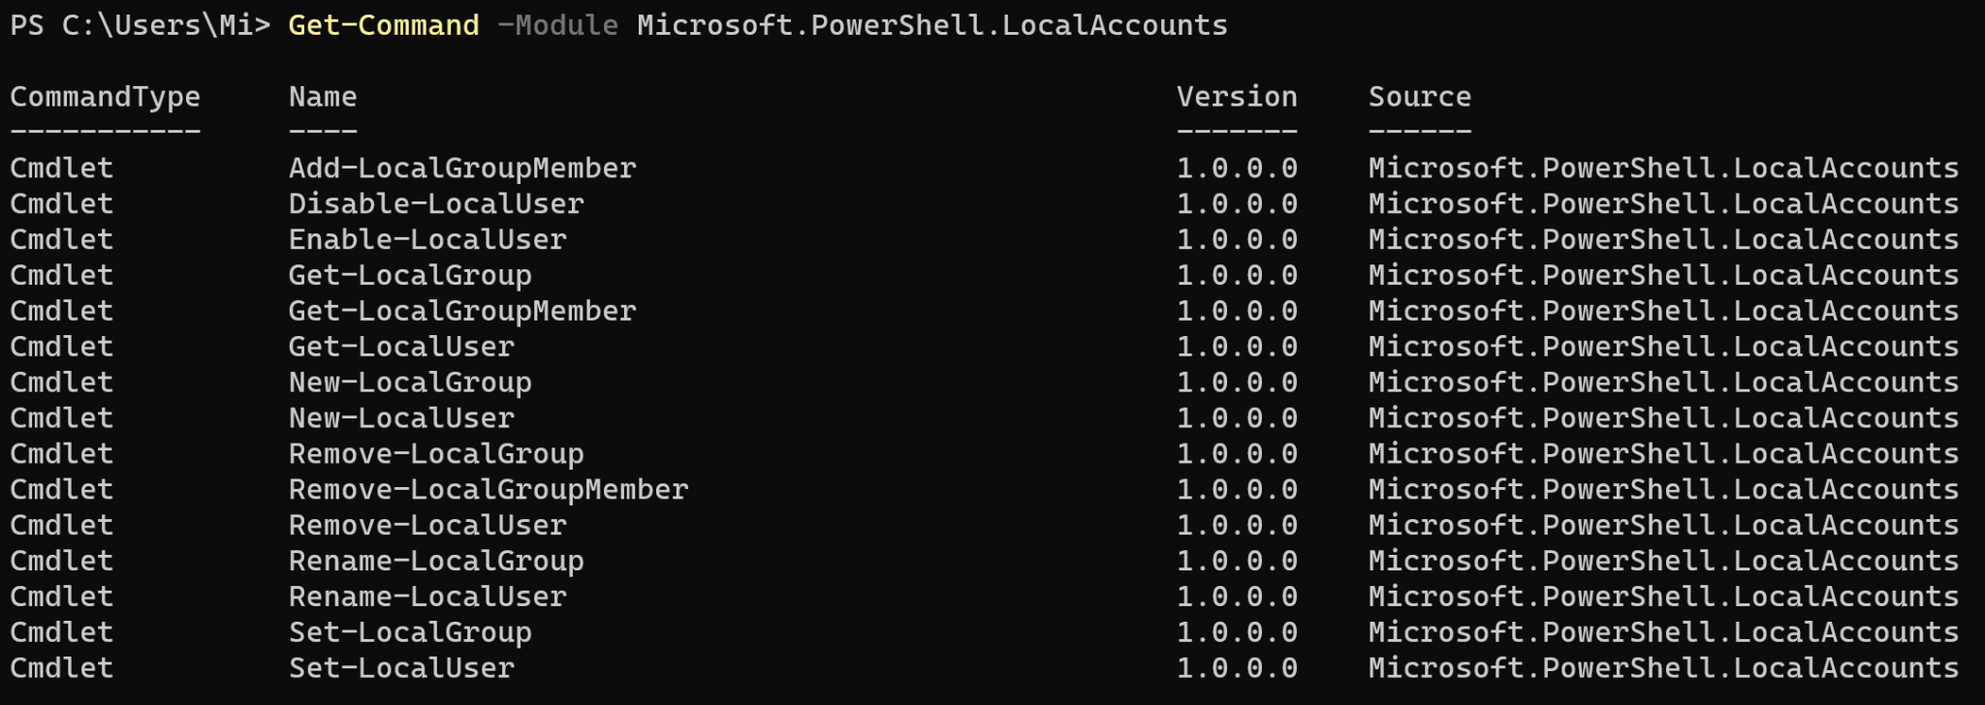Click the Disable-LocalUser cmdlet name
The height and width of the screenshot is (705, 1985).
[436, 204]
